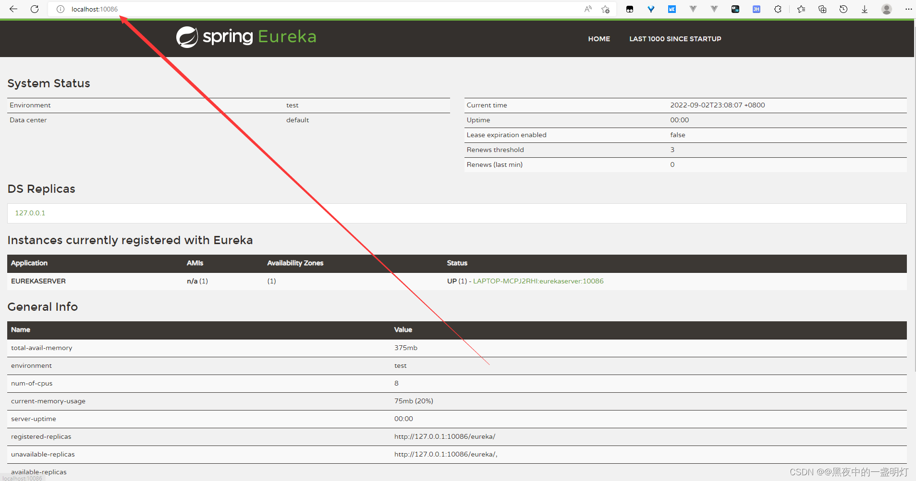
Task: Open the blue MK extension icon
Action: click(x=672, y=9)
